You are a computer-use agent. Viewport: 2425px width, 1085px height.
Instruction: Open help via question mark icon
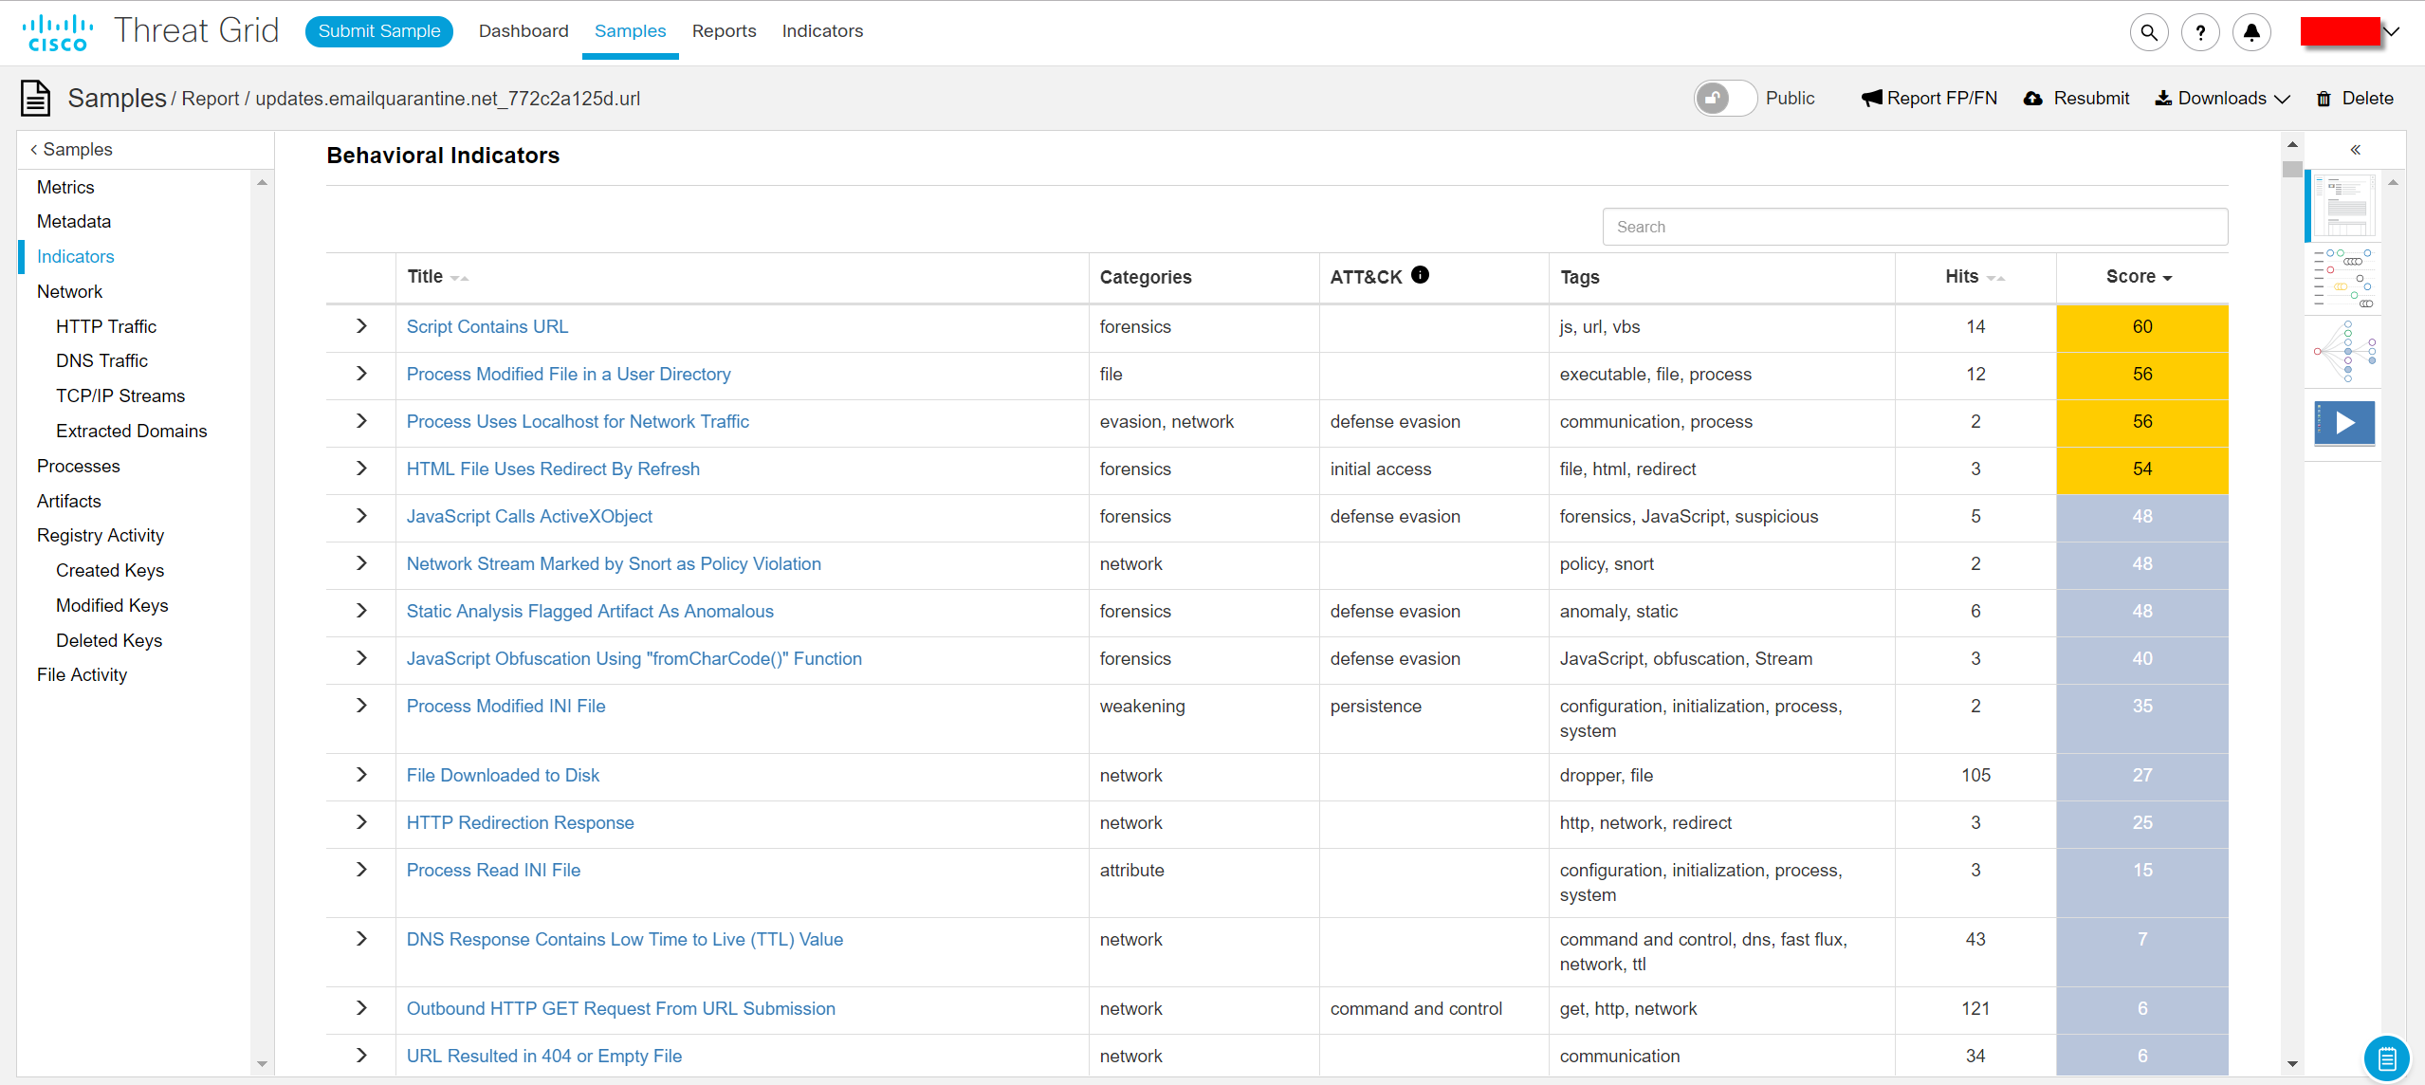coord(2200,32)
